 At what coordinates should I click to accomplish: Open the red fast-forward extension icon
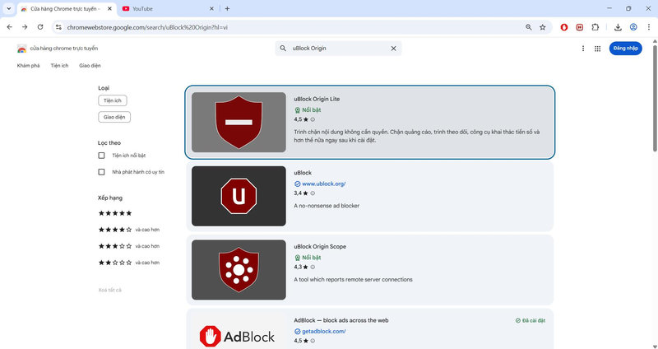coord(580,27)
